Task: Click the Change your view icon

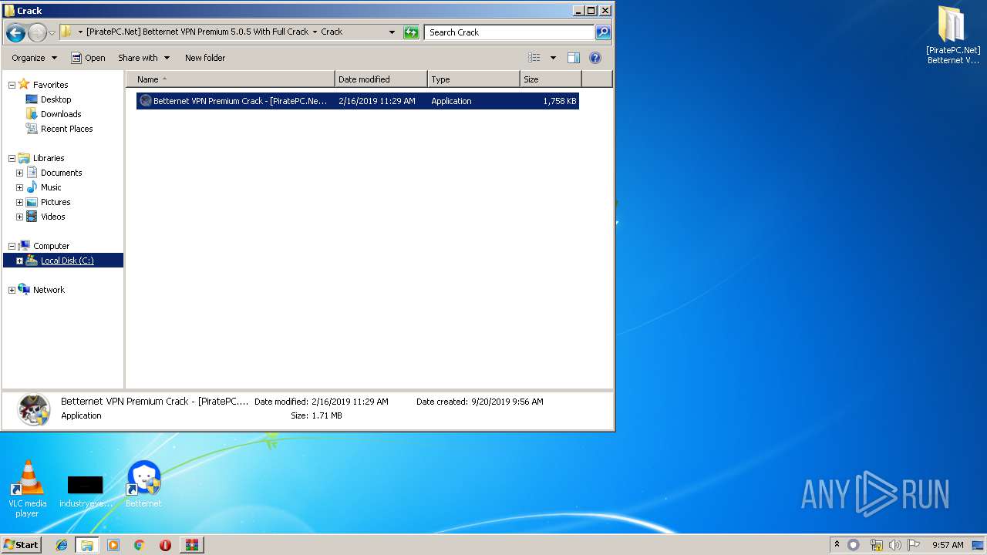Action: [534, 58]
